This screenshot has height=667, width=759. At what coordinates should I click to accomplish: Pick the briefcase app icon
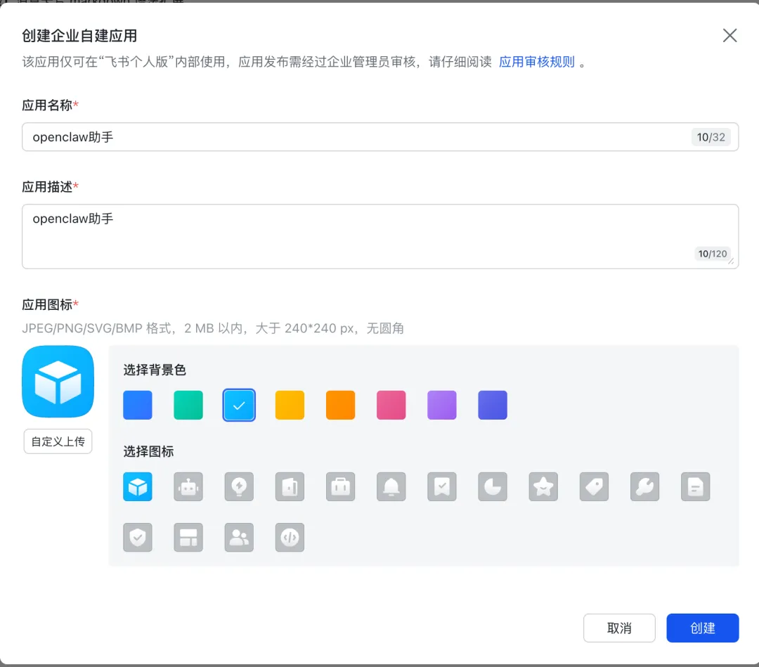340,486
